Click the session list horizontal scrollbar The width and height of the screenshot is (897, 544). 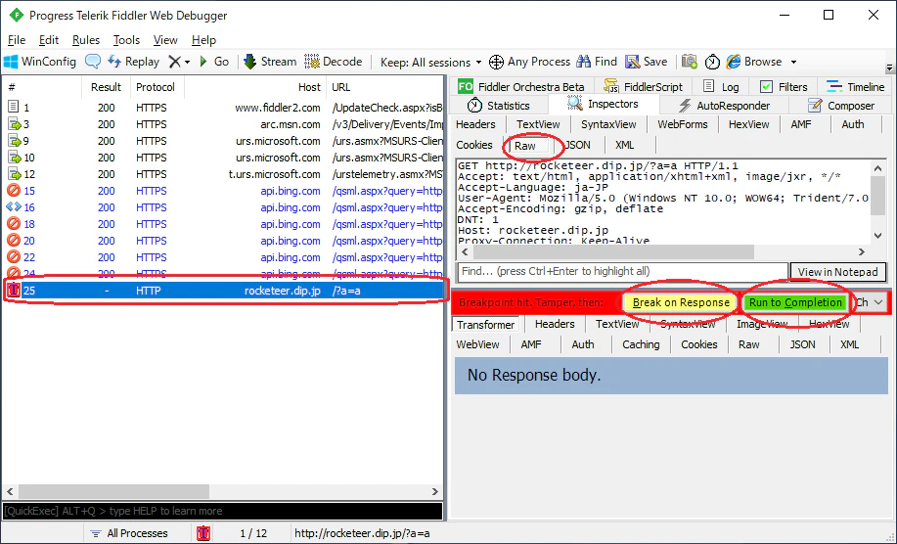click(222, 491)
